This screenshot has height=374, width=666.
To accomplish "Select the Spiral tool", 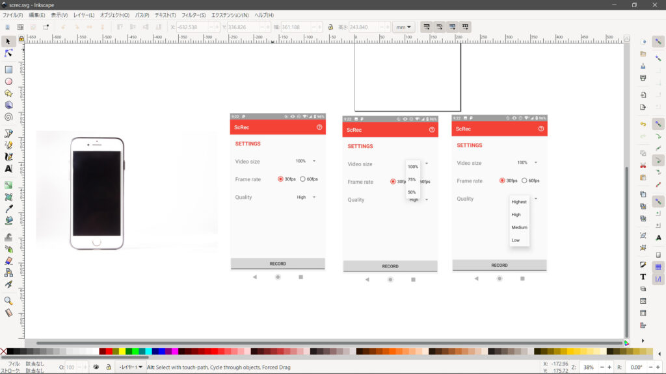I will click(8, 117).
